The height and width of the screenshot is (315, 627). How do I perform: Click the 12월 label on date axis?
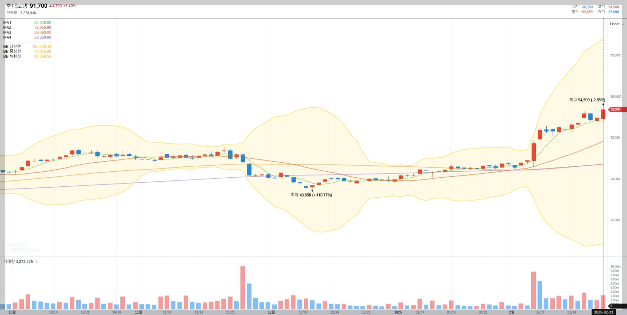[x=271, y=312]
